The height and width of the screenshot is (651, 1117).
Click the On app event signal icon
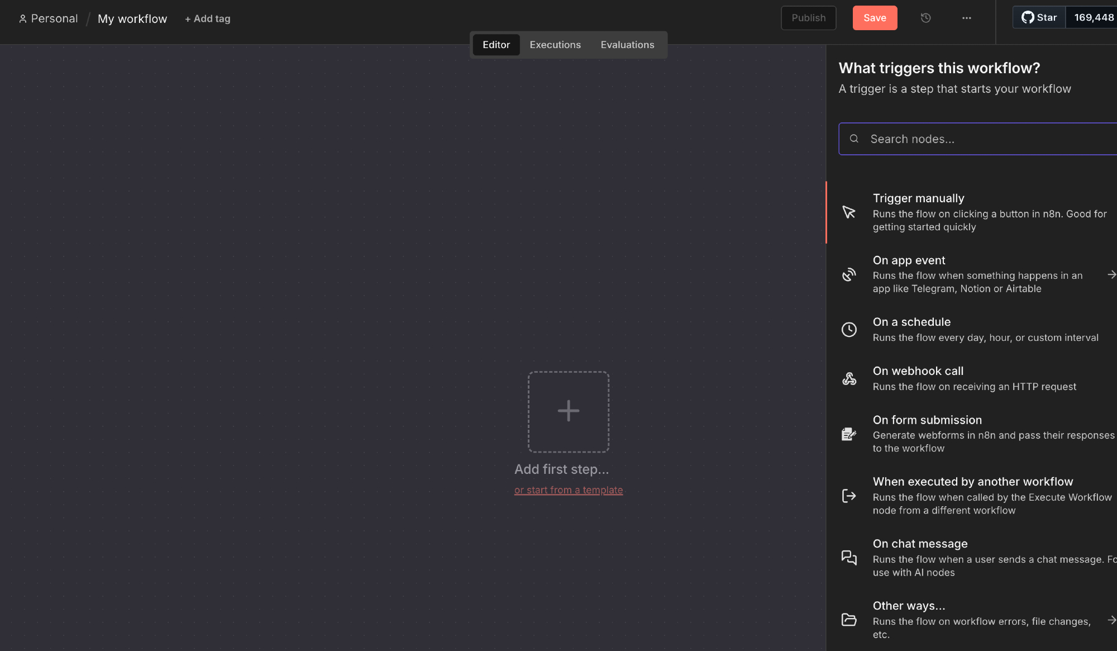(x=849, y=274)
